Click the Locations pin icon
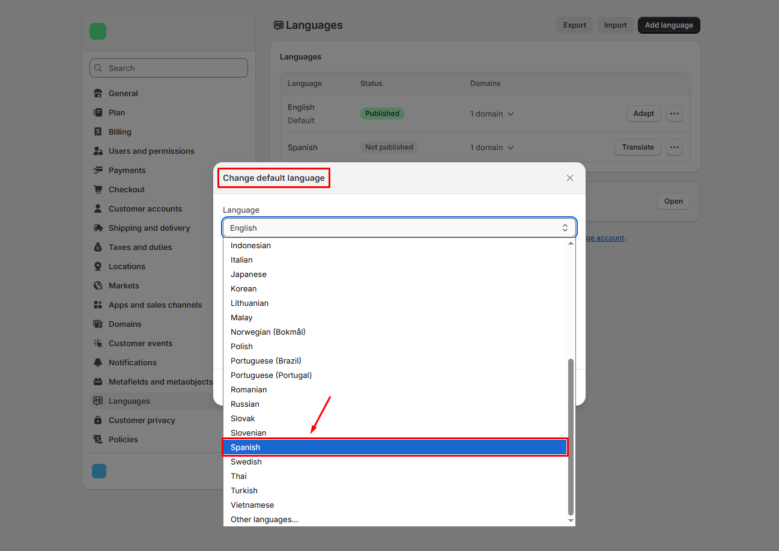 tap(98, 266)
